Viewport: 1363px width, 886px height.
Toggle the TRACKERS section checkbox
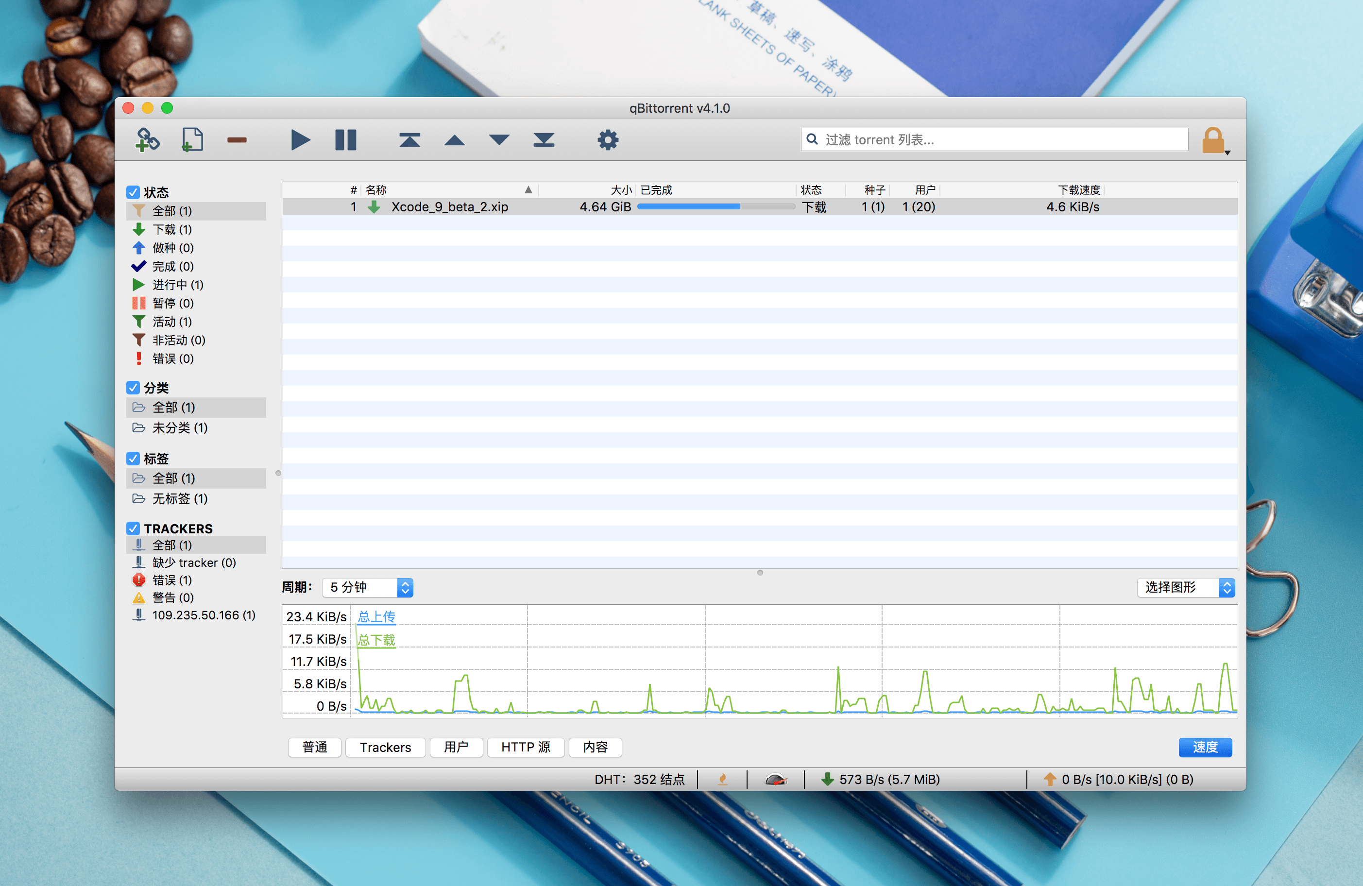click(133, 528)
